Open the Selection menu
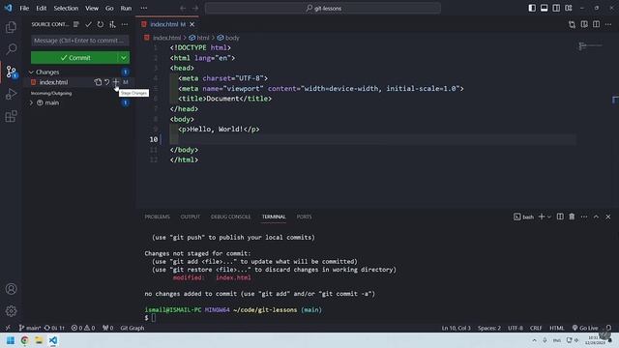 click(x=66, y=8)
